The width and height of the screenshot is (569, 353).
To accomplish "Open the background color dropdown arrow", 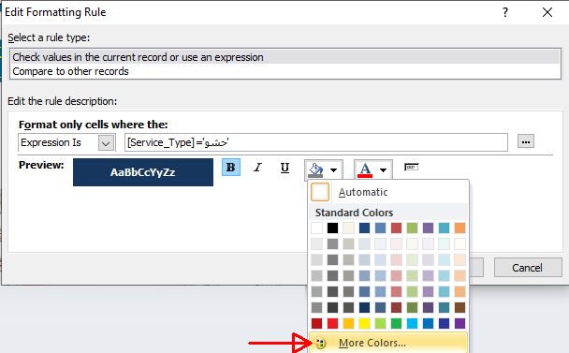I will [334, 169].
